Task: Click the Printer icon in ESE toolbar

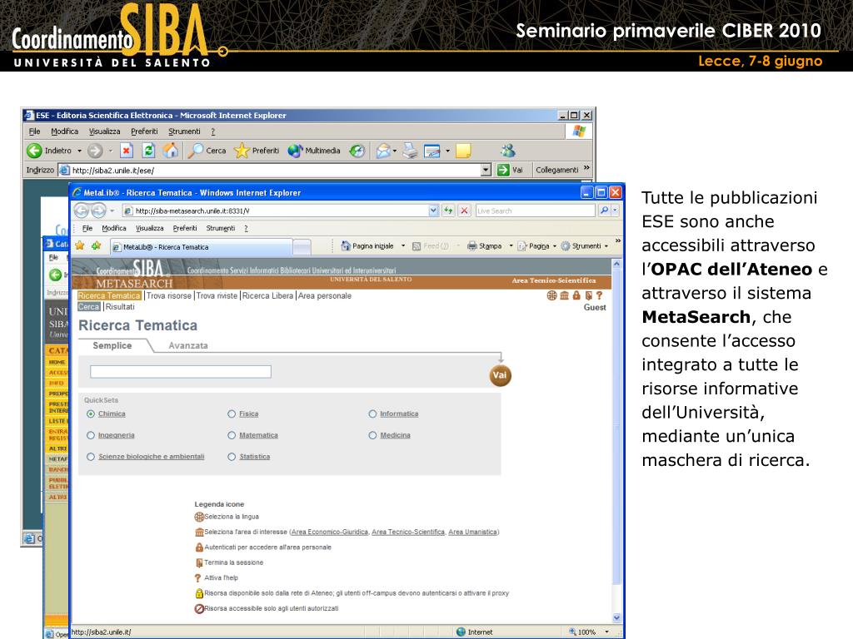Action: pos(410,151)
